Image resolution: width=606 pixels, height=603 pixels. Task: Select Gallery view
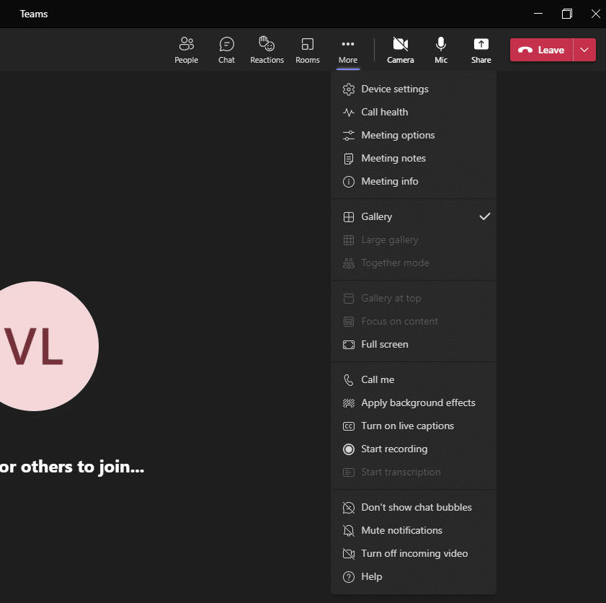(x=376, y=216)
